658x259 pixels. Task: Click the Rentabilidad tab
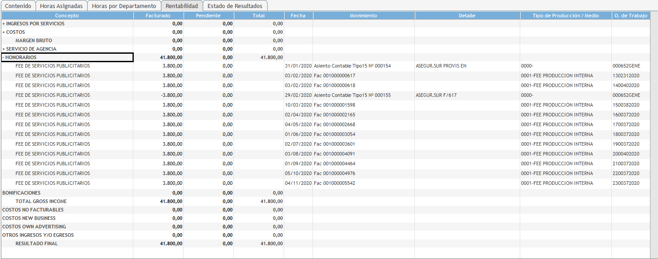click(x=181, y=6)
